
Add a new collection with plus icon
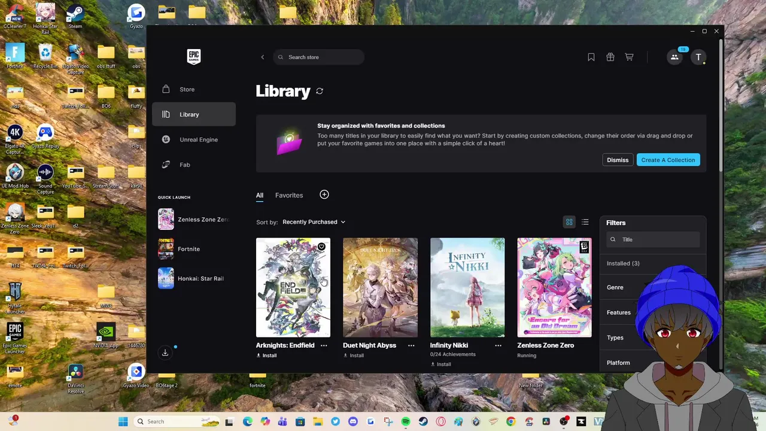(324, 195)
